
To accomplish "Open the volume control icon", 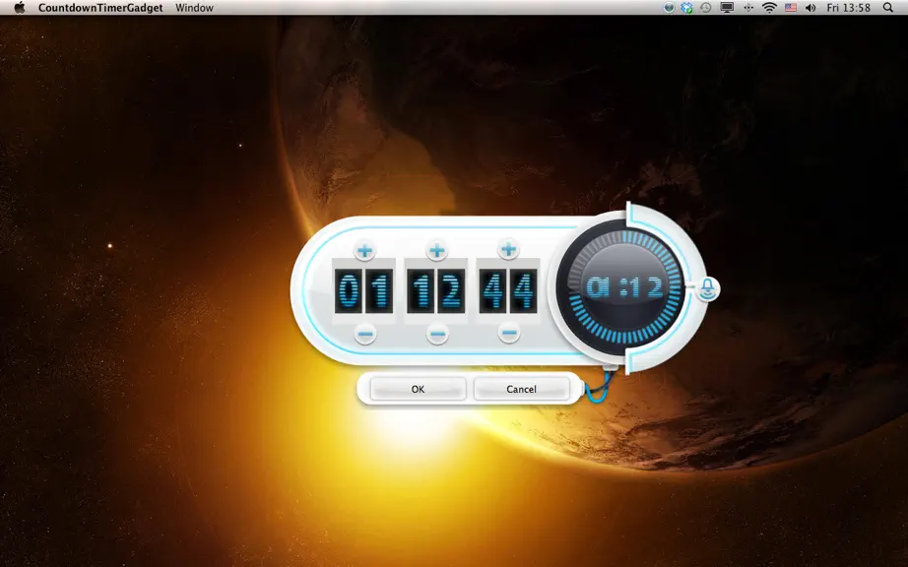I will [811, 8].
